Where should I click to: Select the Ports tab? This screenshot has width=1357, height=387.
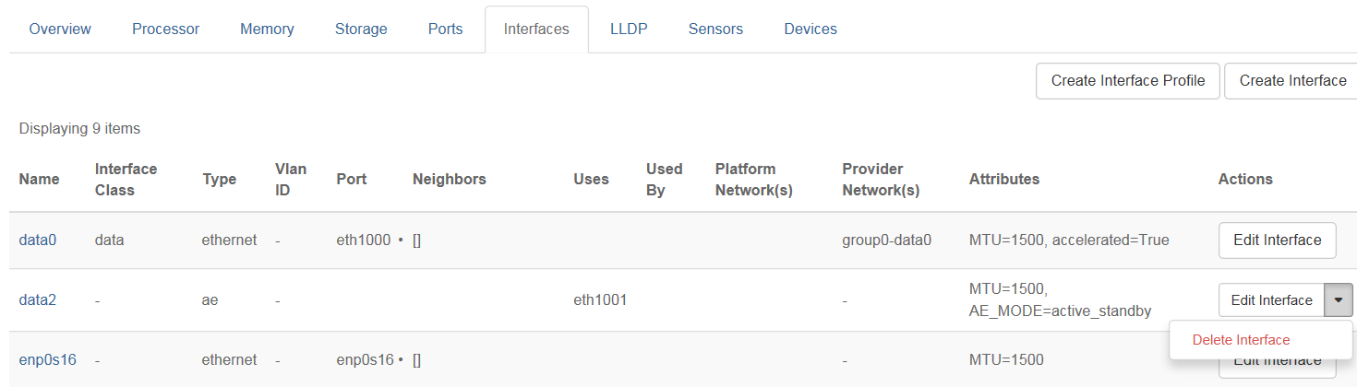(445, 29)
